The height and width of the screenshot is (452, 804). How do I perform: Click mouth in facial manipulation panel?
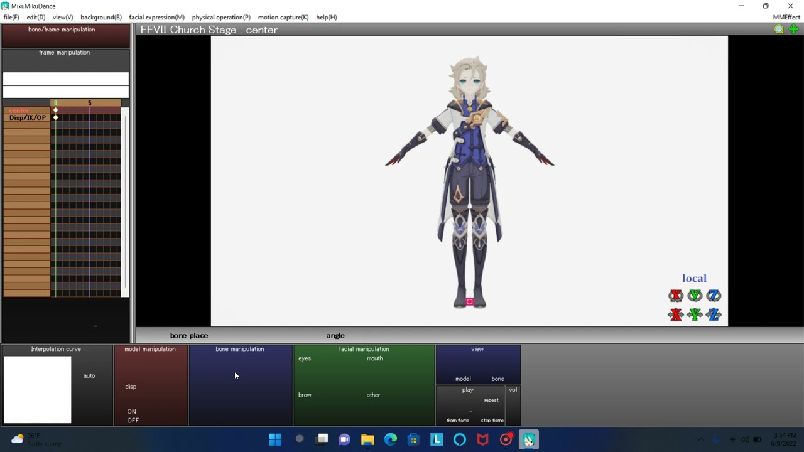tap(375, 358)
